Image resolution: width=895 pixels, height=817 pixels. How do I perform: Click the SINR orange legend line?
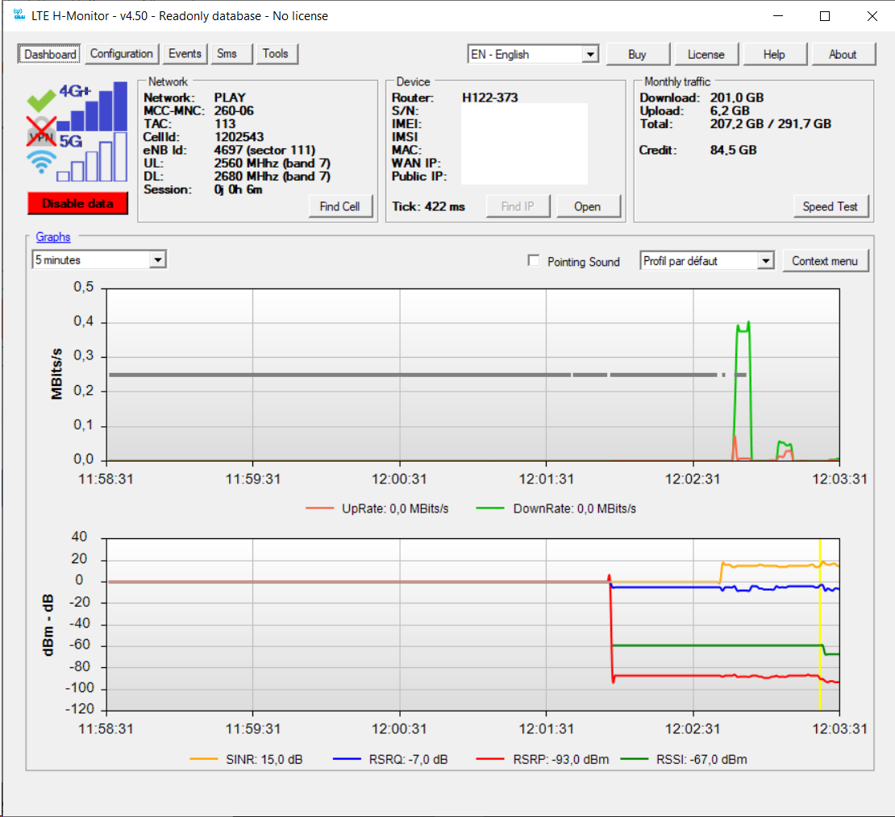204,759
